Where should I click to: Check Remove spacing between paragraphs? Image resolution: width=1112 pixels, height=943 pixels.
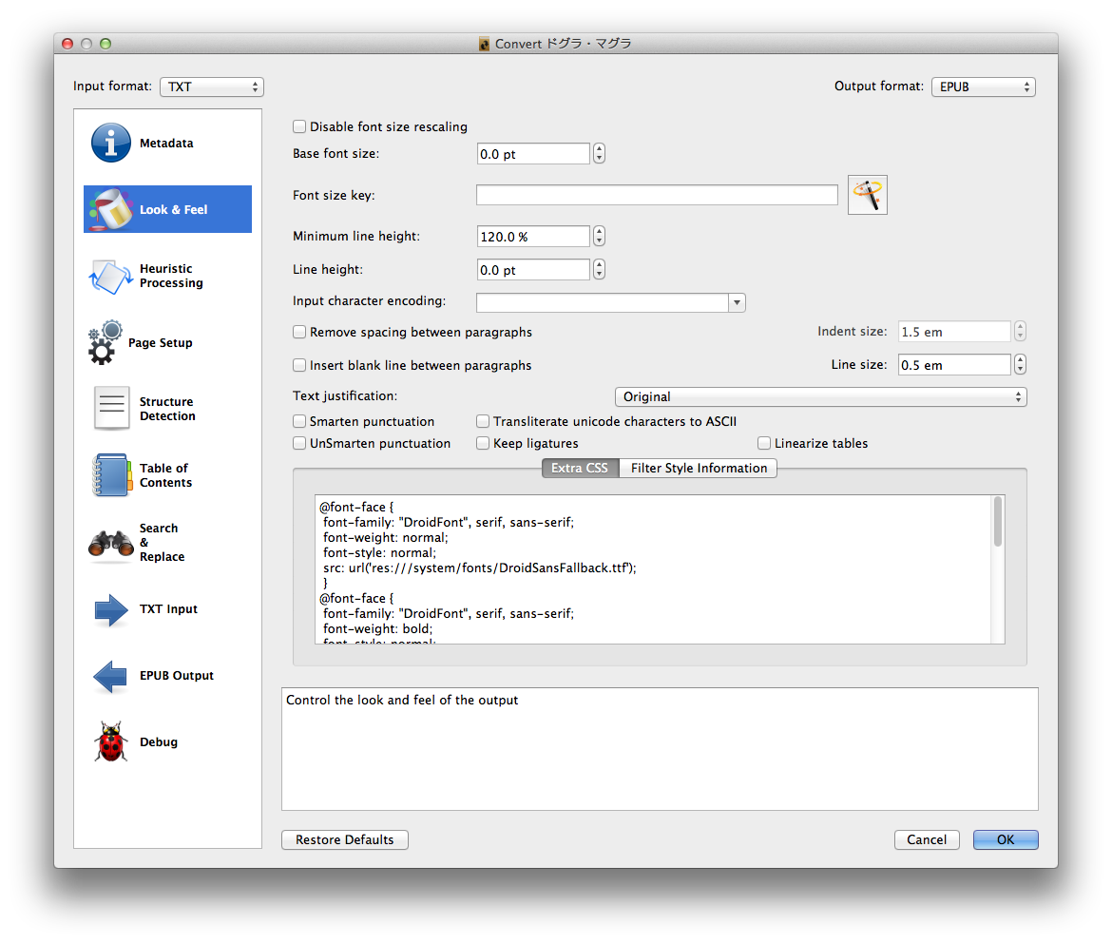click(x=299, y=332)
